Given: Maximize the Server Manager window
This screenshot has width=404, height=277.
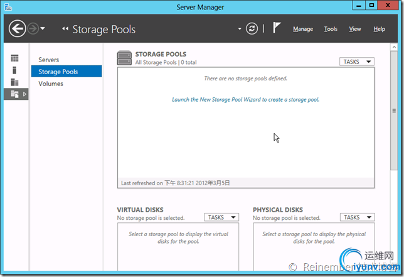Looking at the screenshot, I should 371,6.
